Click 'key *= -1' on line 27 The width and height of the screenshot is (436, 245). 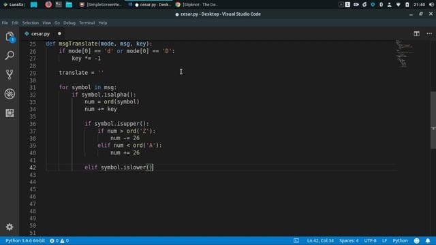coord(87,59)
